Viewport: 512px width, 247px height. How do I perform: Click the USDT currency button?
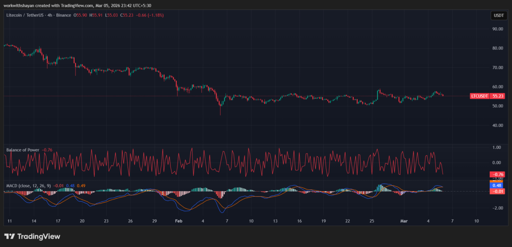(498, 15)
